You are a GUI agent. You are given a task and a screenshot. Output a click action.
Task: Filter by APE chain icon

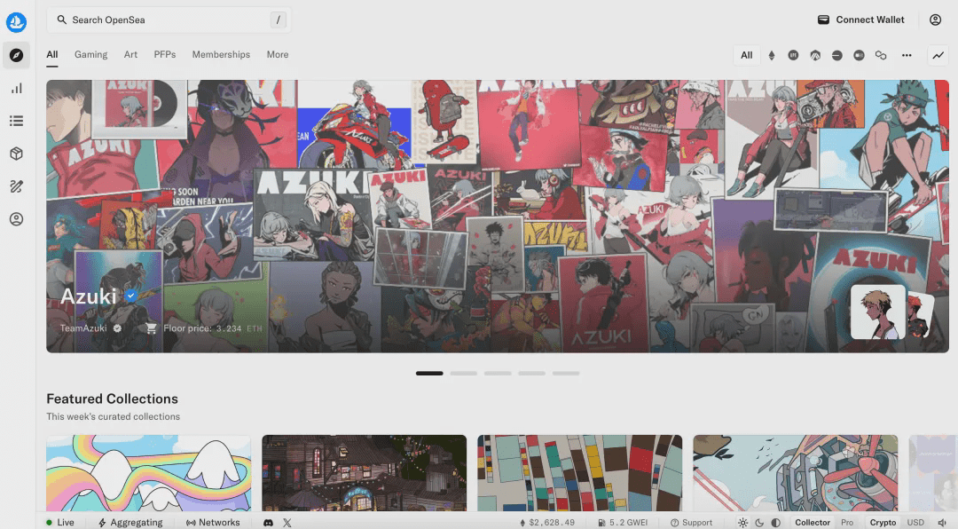tap(793, 55)
